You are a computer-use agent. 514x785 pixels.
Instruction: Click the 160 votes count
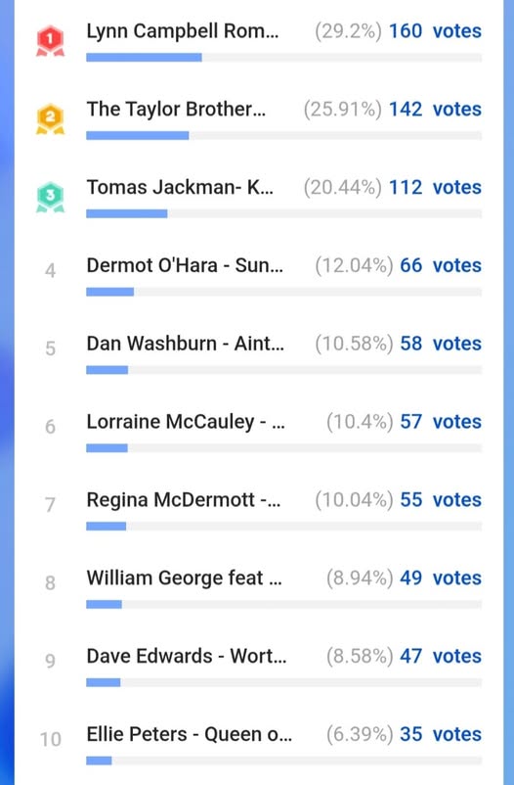(x=435, y=31)
